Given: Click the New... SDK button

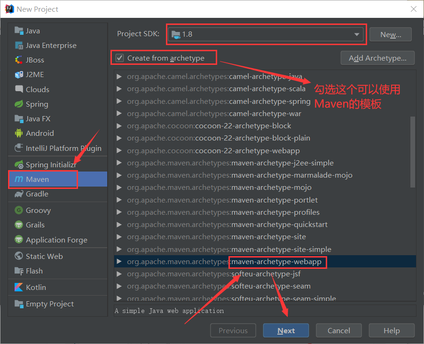Looking at the screenshot, I should 391,34.
